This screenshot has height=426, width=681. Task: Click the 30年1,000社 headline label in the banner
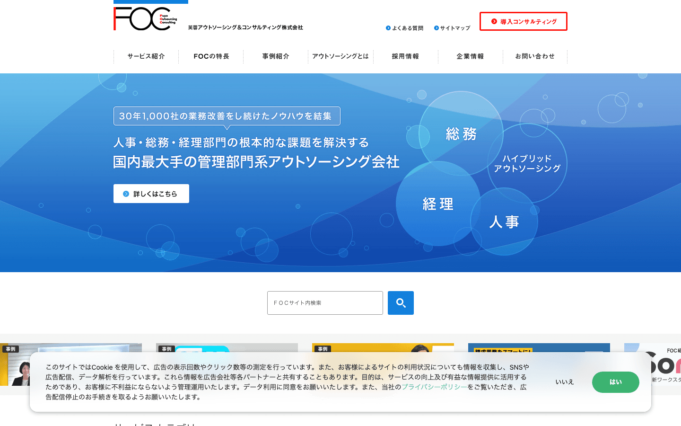click(227, 116)
